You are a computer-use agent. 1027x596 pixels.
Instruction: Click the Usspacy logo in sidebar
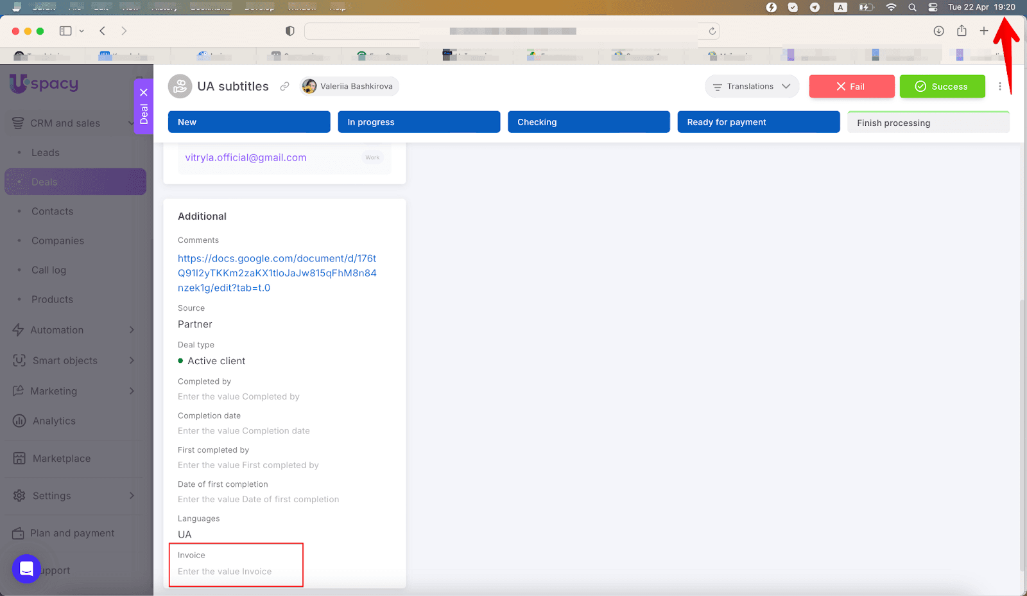coord(44,84)
